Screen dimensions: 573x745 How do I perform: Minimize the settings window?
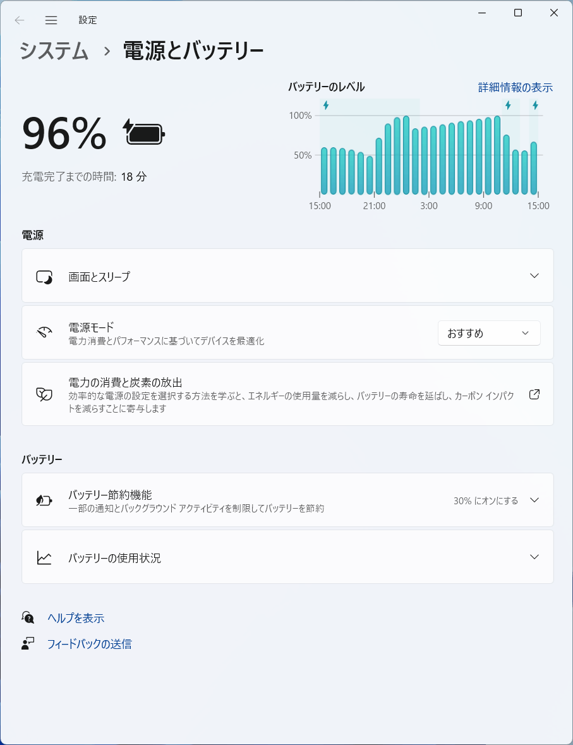click(x=482, y=13)
